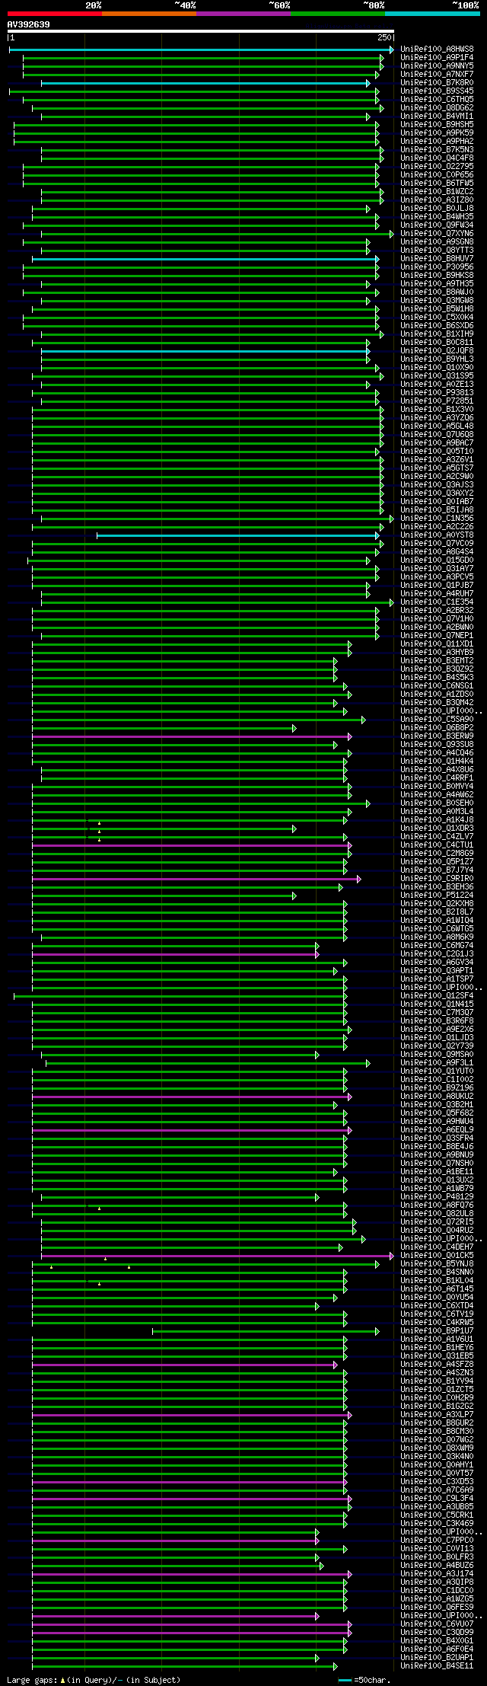487x1686 pixels.
Task: Select the UniRef100_B4VMI1 label
Action: (437, 117)
